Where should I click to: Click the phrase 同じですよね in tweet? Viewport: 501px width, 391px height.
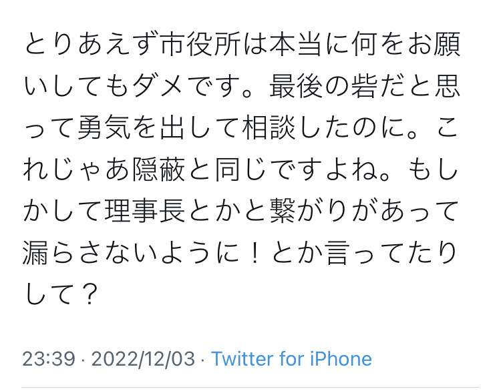click(x=296, y=169)
